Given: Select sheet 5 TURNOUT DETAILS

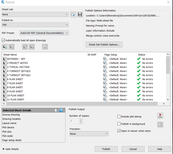Looking at the screenshot, I should point(19,75).
